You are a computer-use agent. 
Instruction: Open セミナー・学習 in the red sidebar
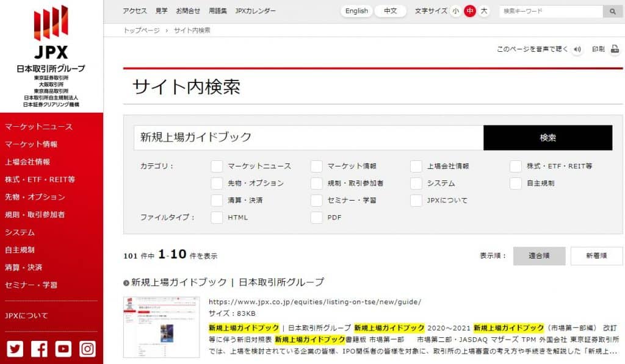pyautogui.click(x=31, y=285)
